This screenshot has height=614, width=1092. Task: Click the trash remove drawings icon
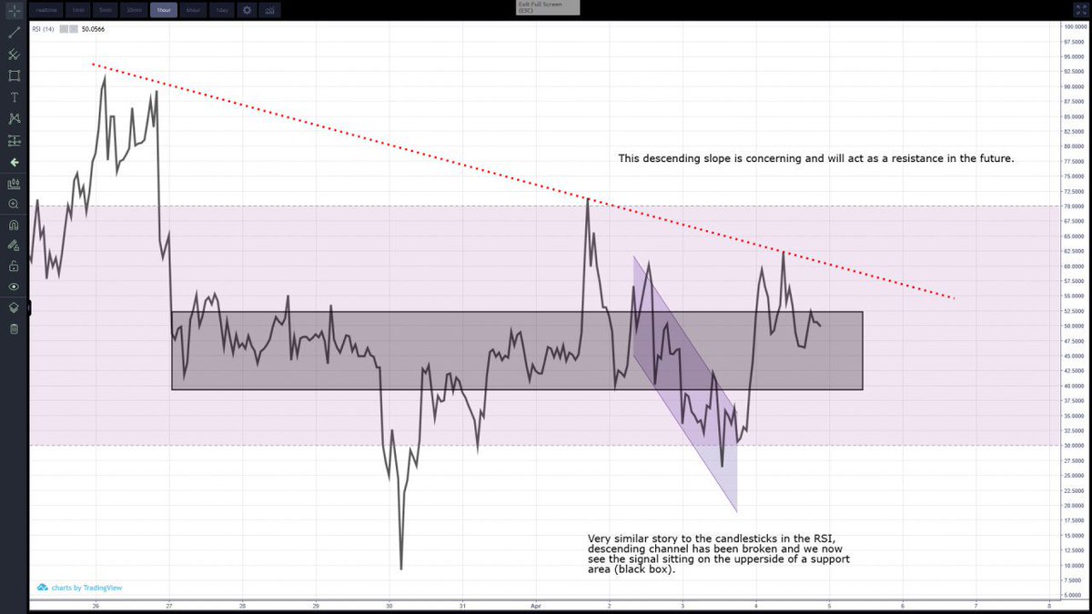pyautogui.click(x=14, y=328)
